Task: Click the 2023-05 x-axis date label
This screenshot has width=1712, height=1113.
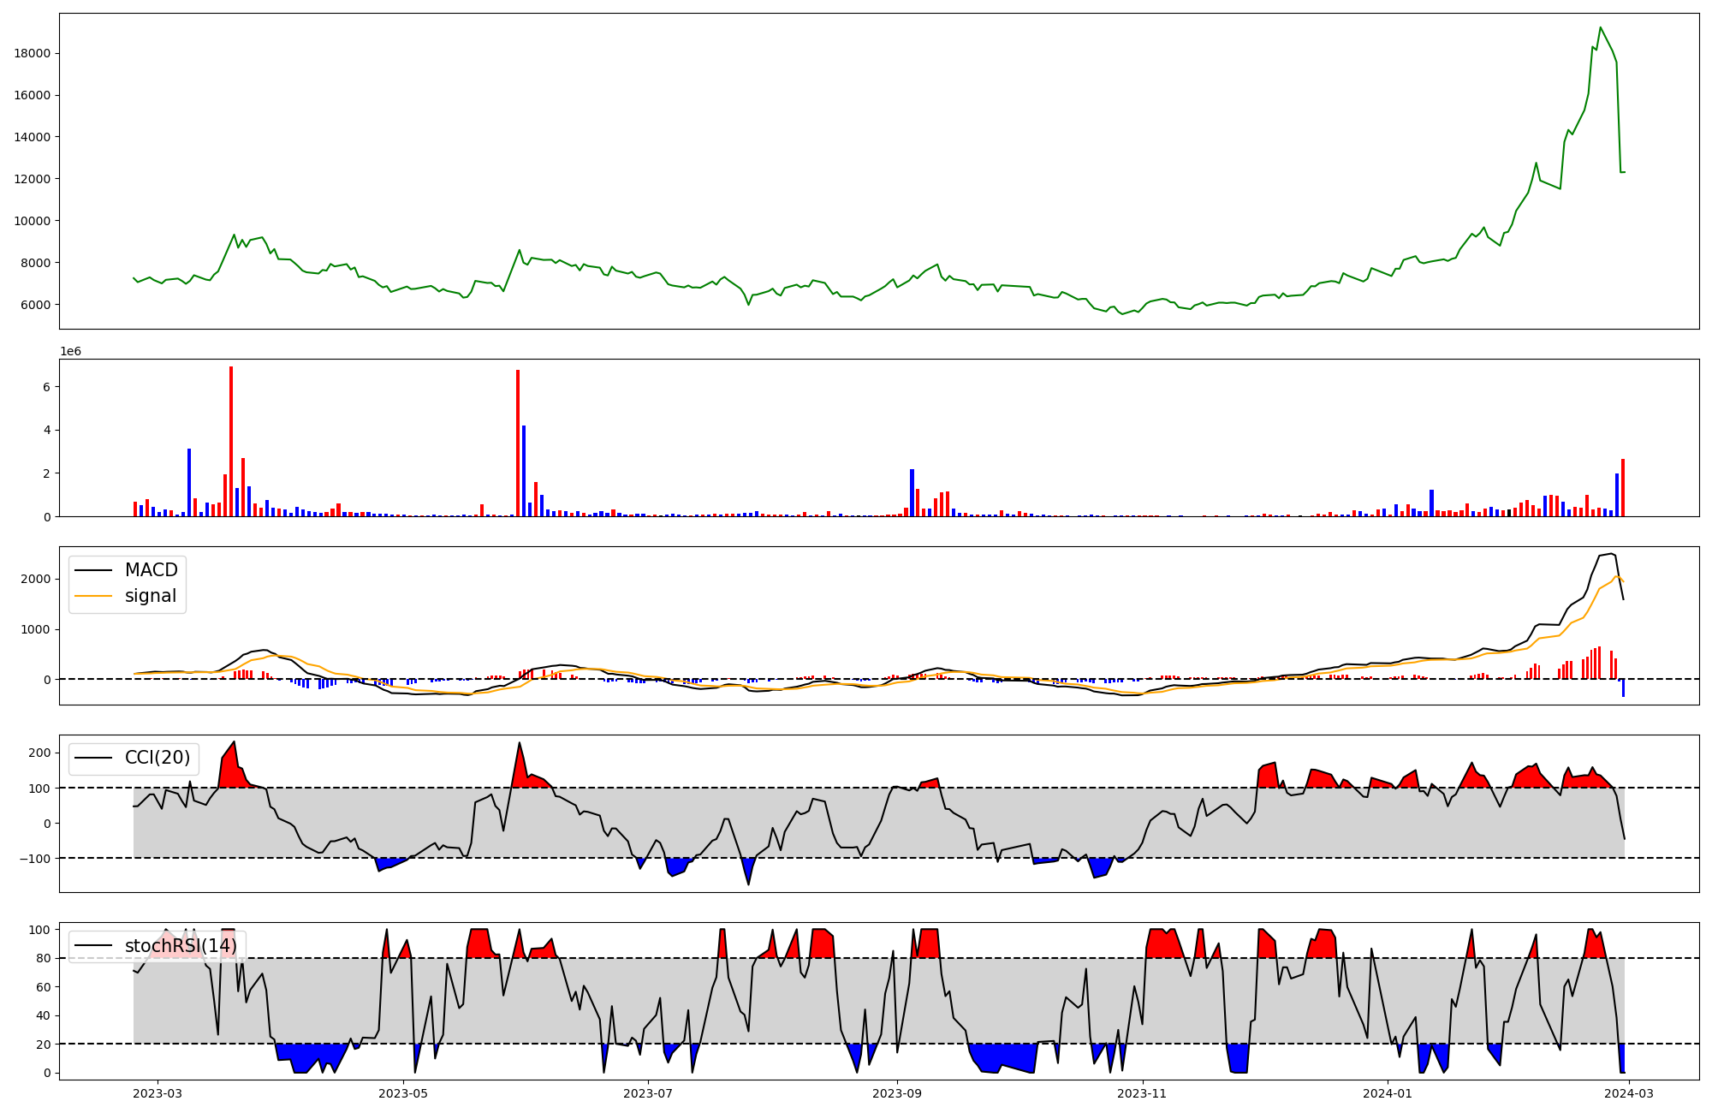Action: pyautogui.click(x=402, y=1093)
